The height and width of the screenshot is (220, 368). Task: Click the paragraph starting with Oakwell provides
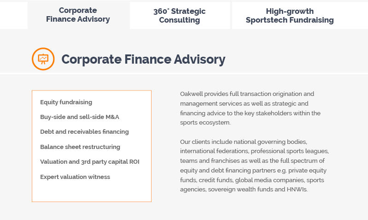coord(250,108)
